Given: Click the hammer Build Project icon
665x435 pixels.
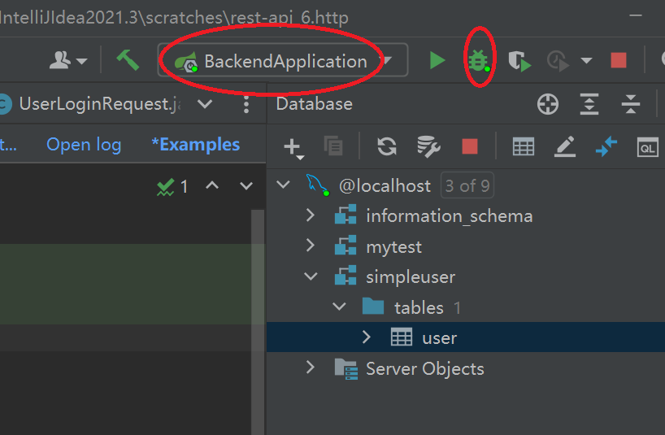Looking at the screenshot, I should point(127,60).
